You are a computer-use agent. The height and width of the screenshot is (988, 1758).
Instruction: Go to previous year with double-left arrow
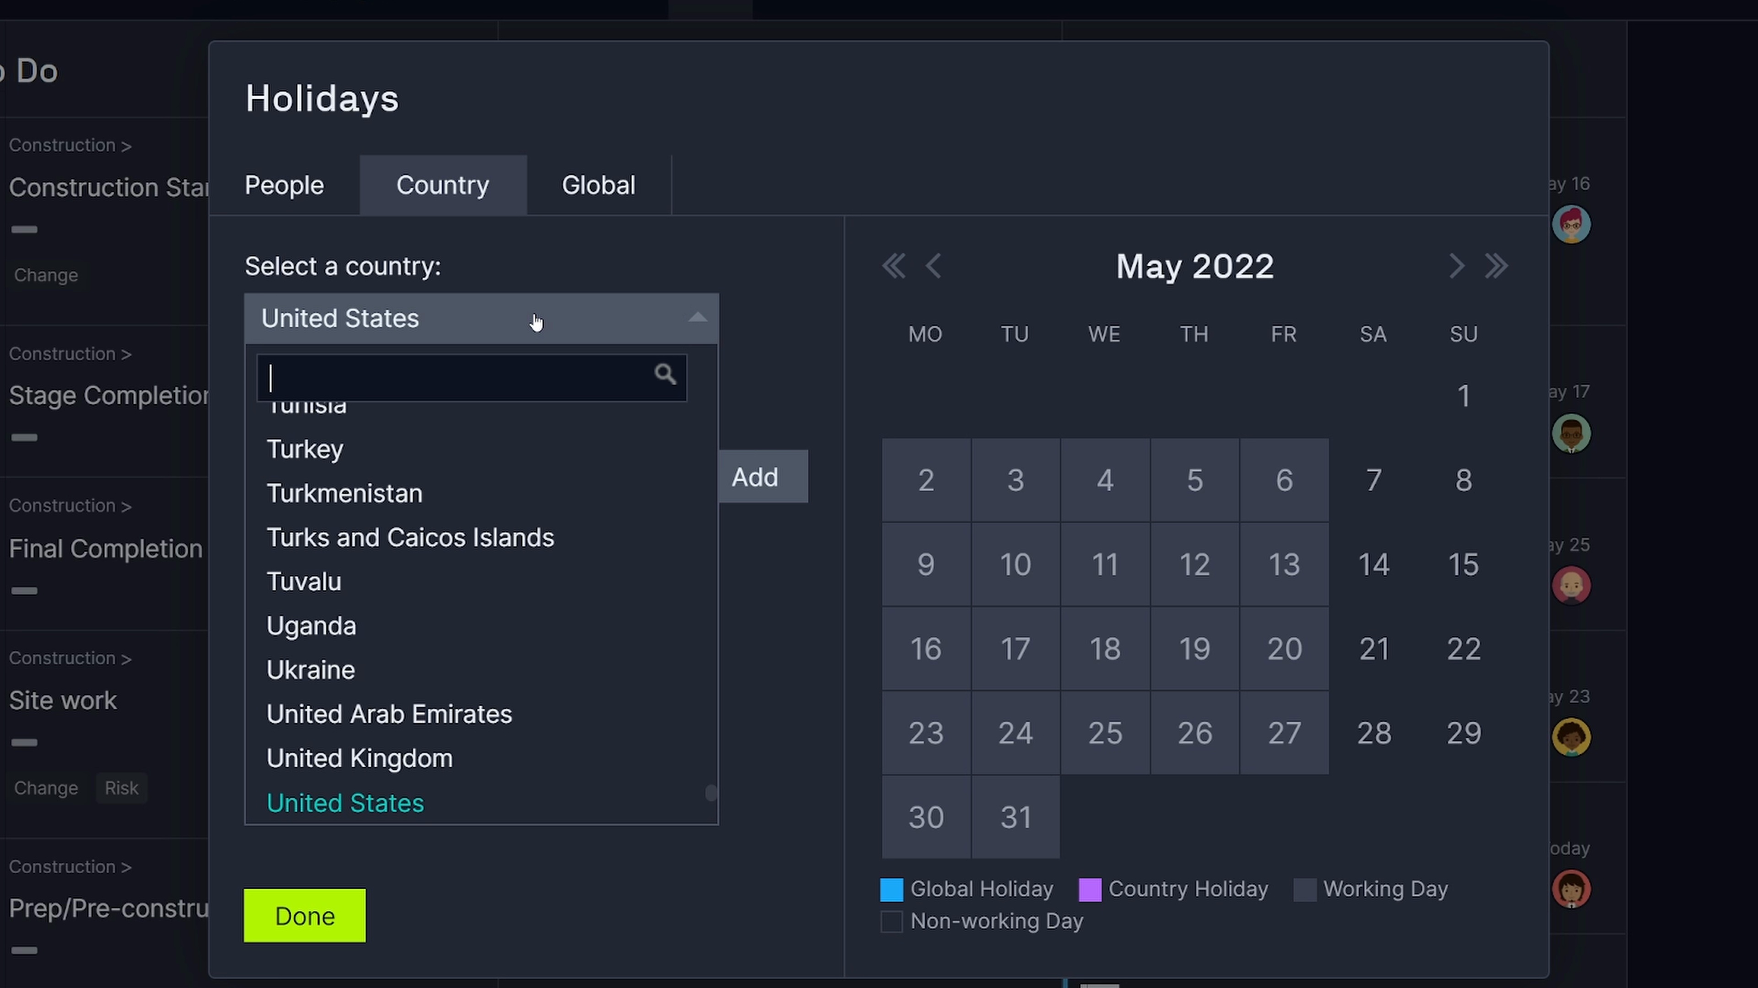[893, 266]
